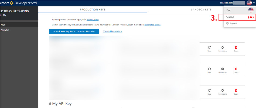Reset the first key card
This screenshot has width=256, height=108.
pyautogui.click(x=209, y=49)
